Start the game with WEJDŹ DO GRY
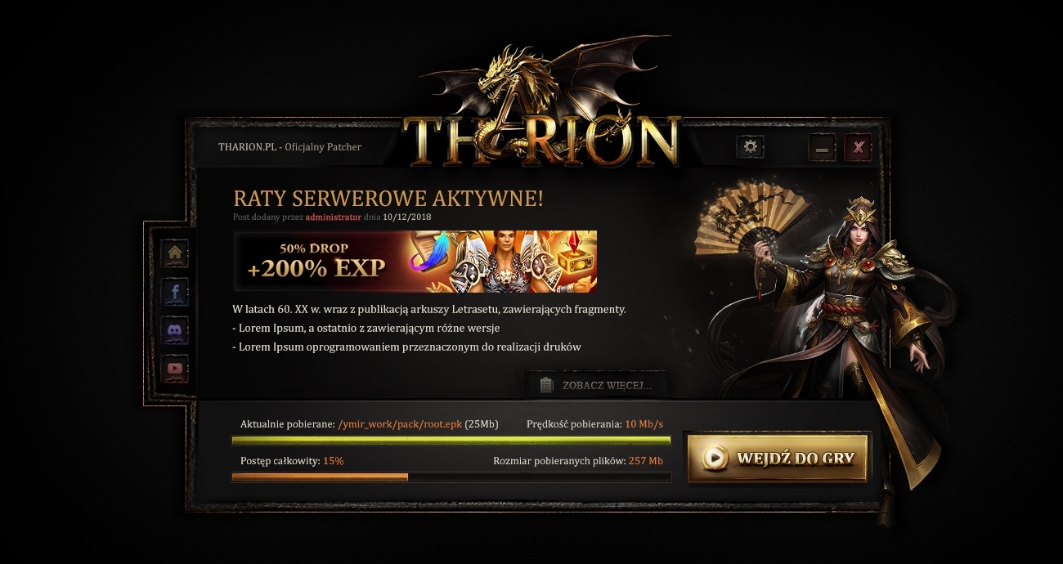The width and height of the screenshot is (1063, 564). coord(778,458)
